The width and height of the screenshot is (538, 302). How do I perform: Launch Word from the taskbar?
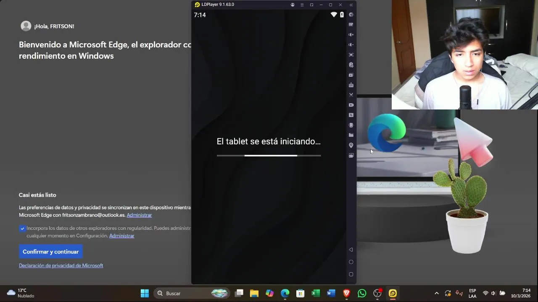coord(331,293)
